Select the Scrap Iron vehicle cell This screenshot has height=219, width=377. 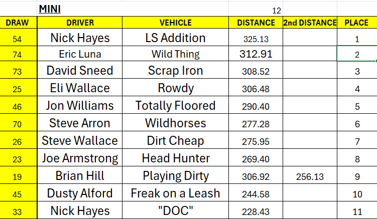[x=175, y=71]
